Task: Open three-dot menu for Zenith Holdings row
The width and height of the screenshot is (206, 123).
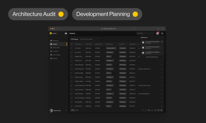Action: pyautogui.click(x=162, y=73)
